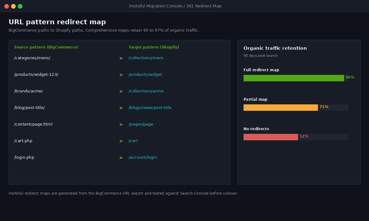This screenshot has width=369, height=221.
Task: Select the /blogs/news/post-title target path
Action: pos(150,108)
